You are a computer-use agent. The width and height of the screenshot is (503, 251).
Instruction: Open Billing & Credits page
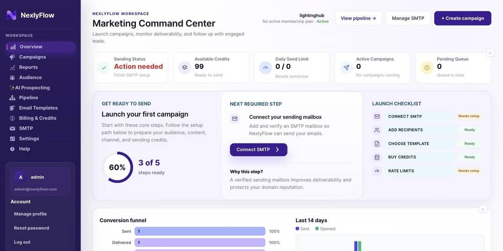(x=41, y=118)
